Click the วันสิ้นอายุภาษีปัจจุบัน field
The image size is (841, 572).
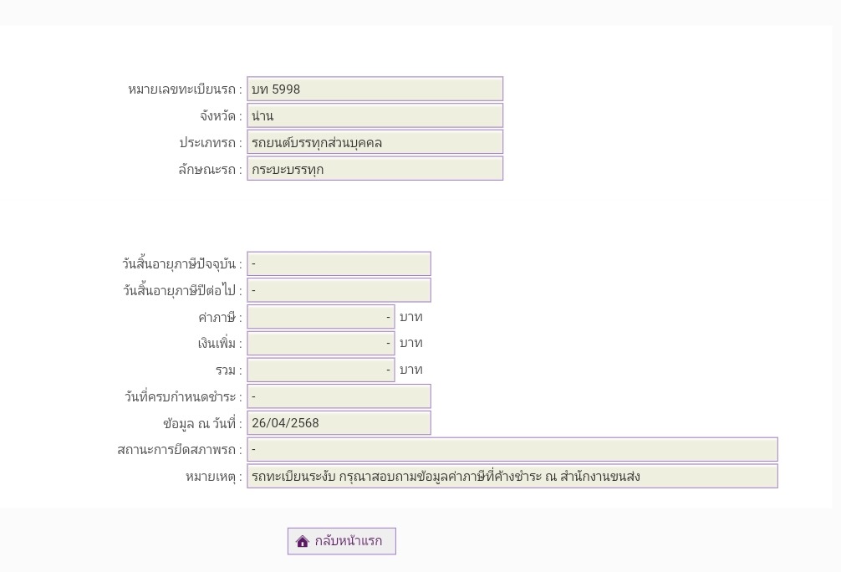click(339, 264)
